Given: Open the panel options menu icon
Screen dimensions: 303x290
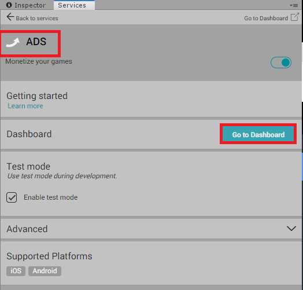Looking at the screenshot, I should 294,5.
